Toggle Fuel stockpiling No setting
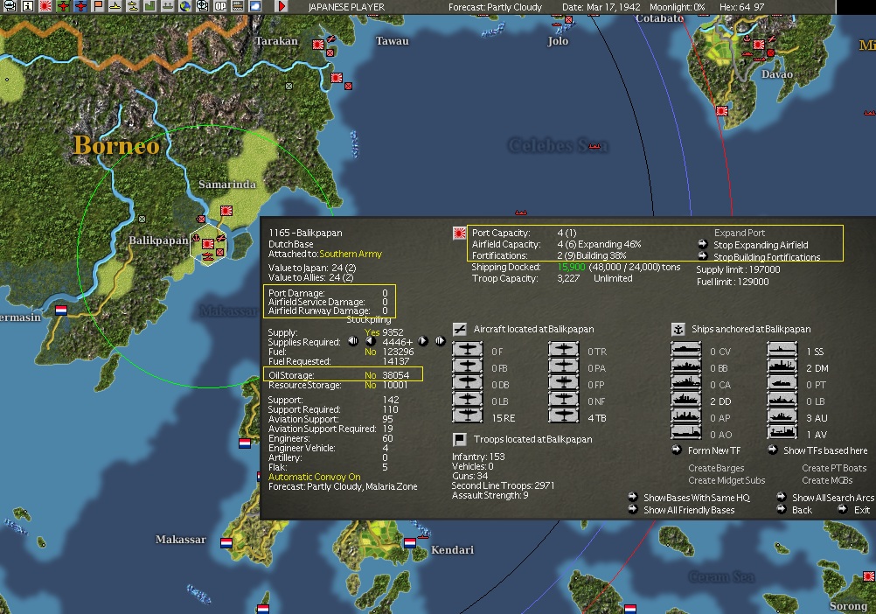This screenshot has height=614, width=876. coord(371,352)
